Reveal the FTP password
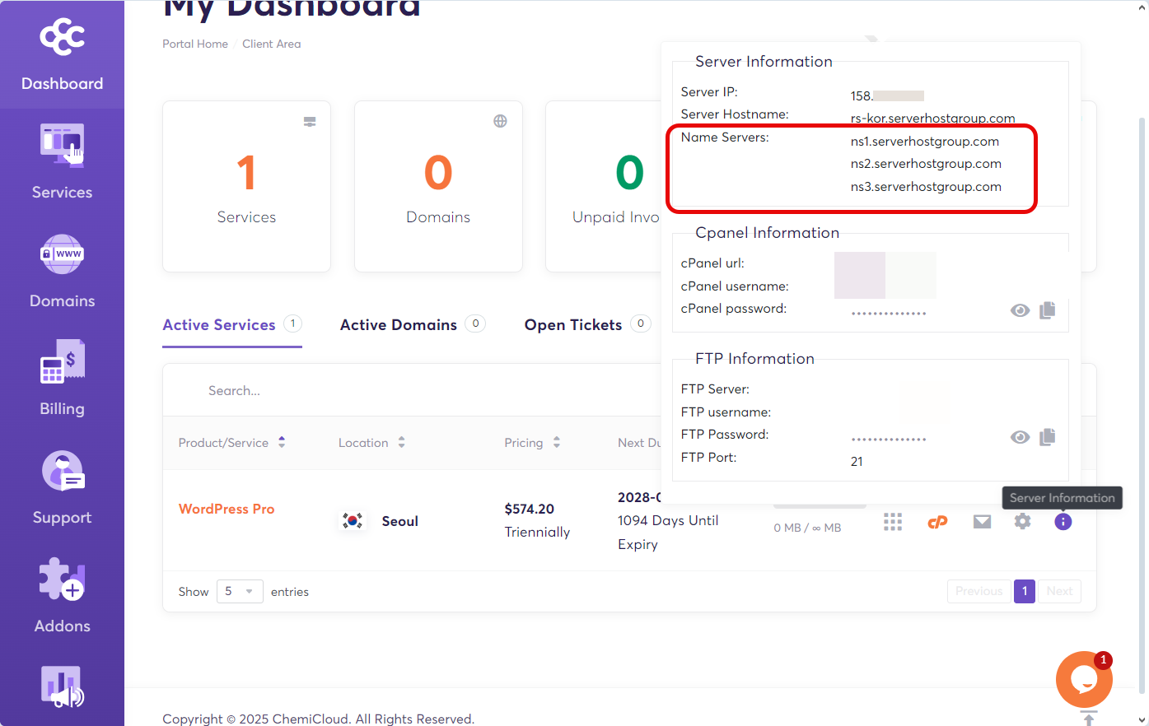Viewport: 1149px width, 726px height. [x=1020, y=437]
